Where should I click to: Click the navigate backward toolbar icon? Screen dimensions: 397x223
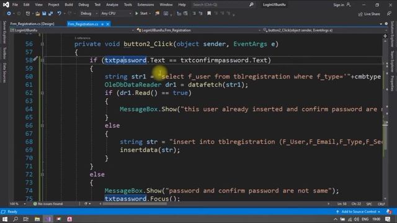tap(9, 14)
